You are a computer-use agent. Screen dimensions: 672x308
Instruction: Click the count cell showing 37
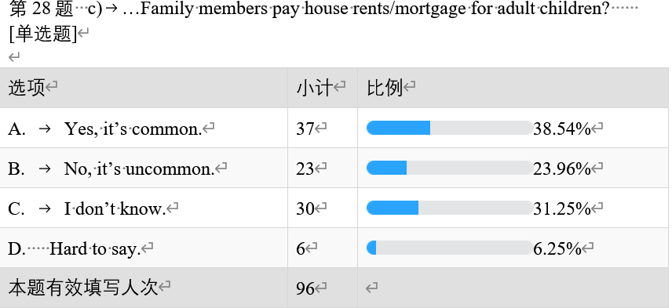click(323, 129)
